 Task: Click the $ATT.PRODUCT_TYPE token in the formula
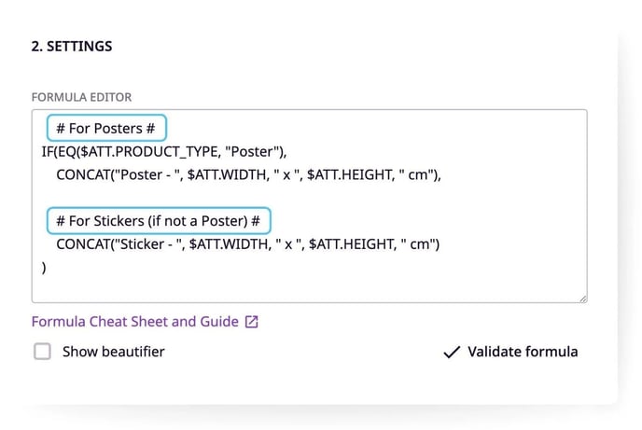tap(149, 152)
